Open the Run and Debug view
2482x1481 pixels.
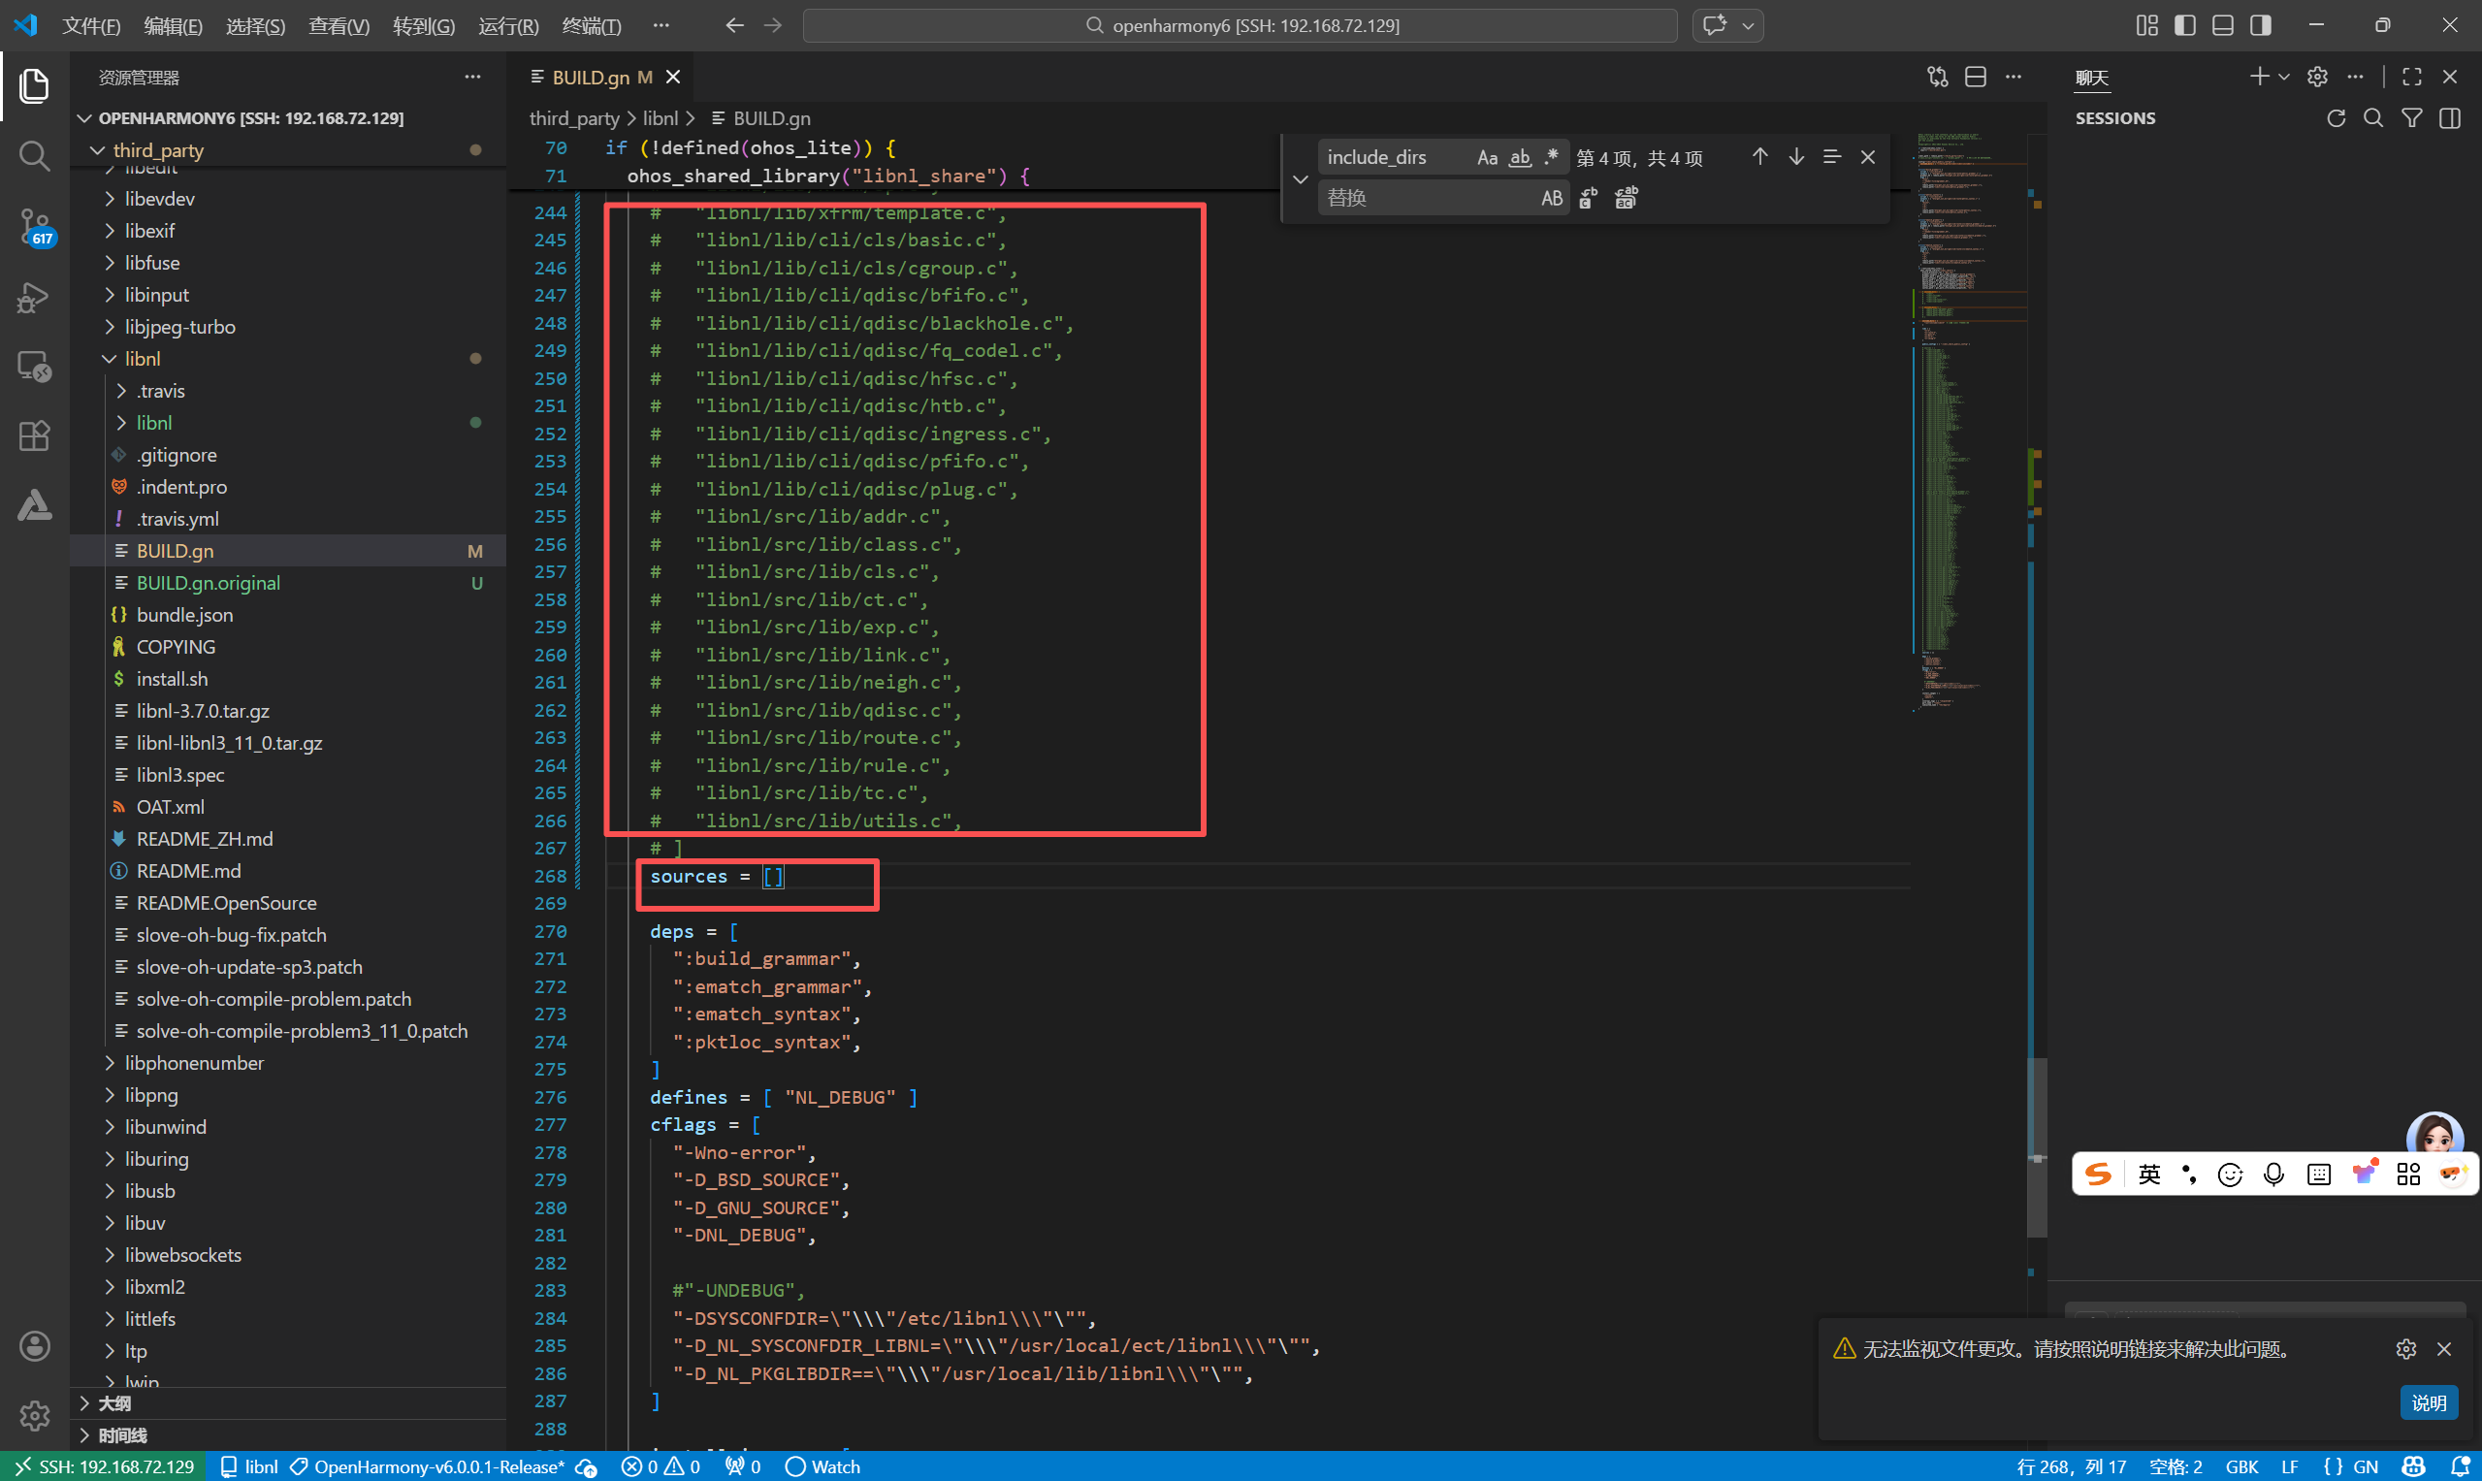[34, 298]
